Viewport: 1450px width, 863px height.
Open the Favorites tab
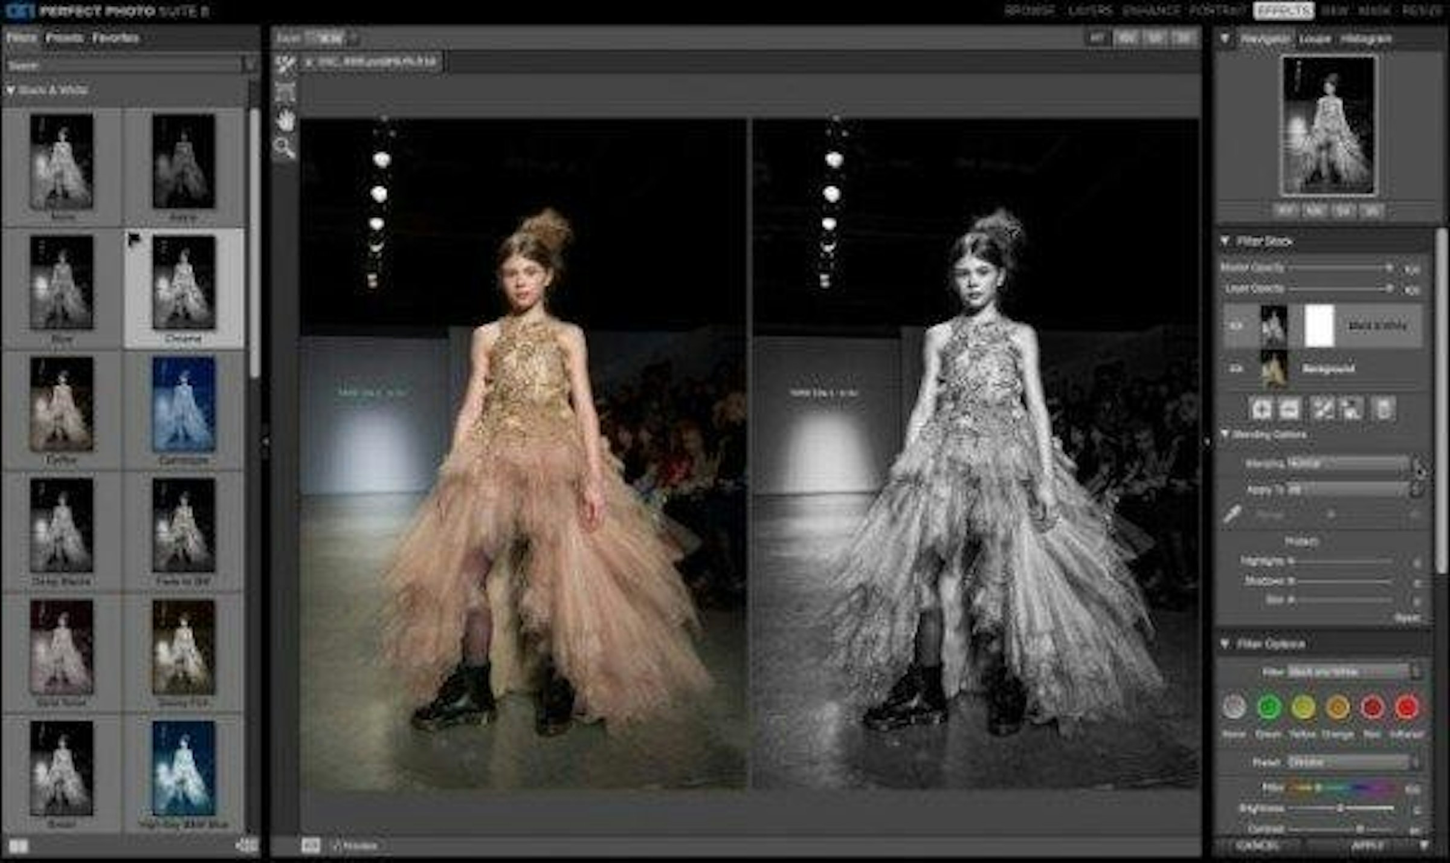click(115, 38)
